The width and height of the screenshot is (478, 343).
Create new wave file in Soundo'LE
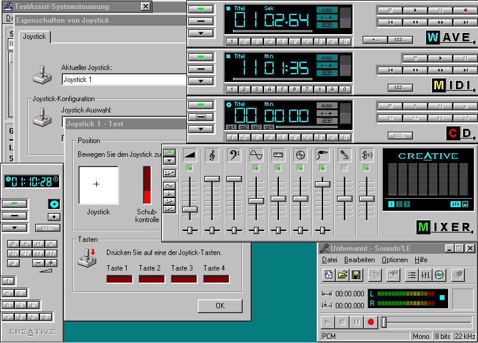click(x=329, y=275)
